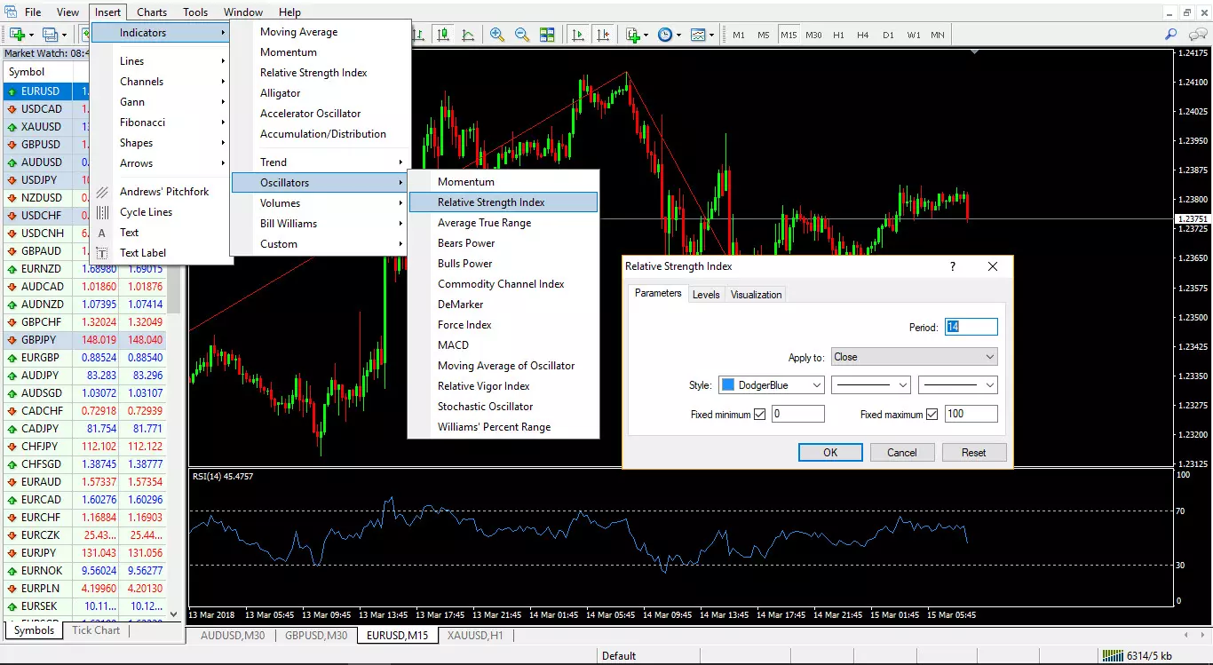Open the Tools menu

pos(195,12)
